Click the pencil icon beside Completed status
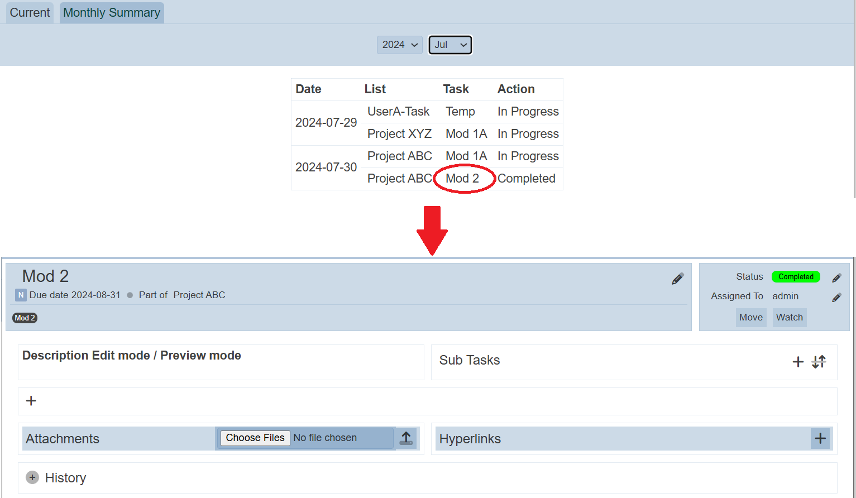The width and height of the screenshot is (856, 498). pos(836,277)
